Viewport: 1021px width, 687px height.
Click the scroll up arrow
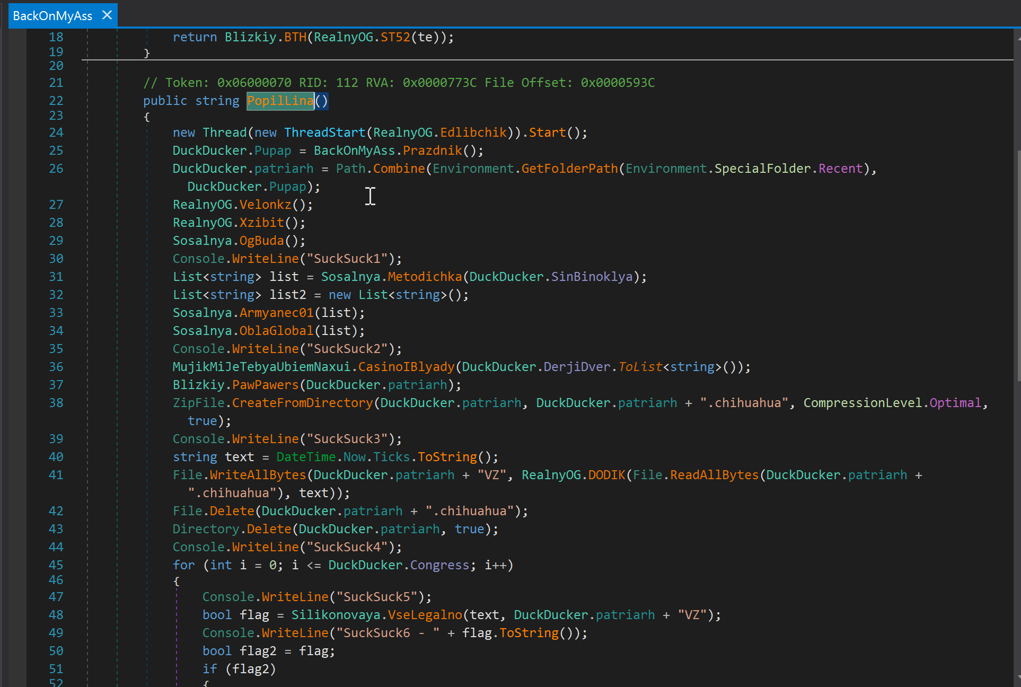[1018, 38]
